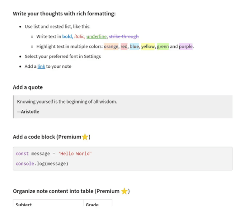Click 'Select your preferred font in Settings' bullet
Screen dimensions: 238x214
pyautogui.click(x=63, y=57)
